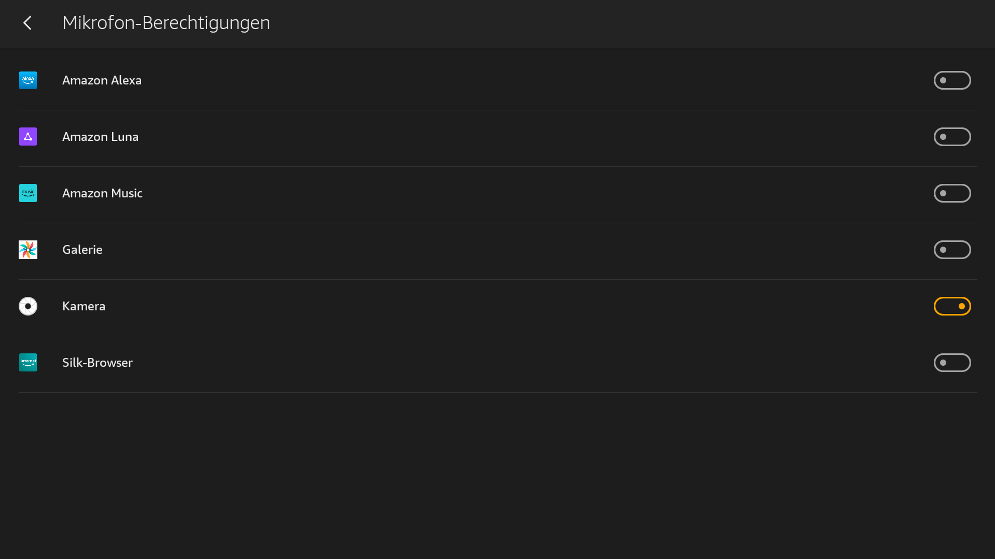Viewport: 995px width, 559px height.
Task: Click the purple Amazon Luna icon
Action: pyautogui.click(x=28, y=137)
